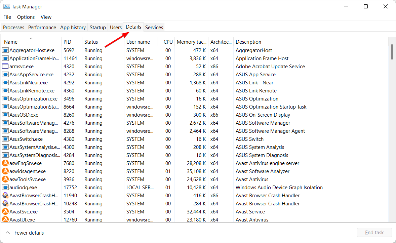Viewport: 396px width, 243px height.
Task: Click the armsvc.exe process icon
Action: 5,67
